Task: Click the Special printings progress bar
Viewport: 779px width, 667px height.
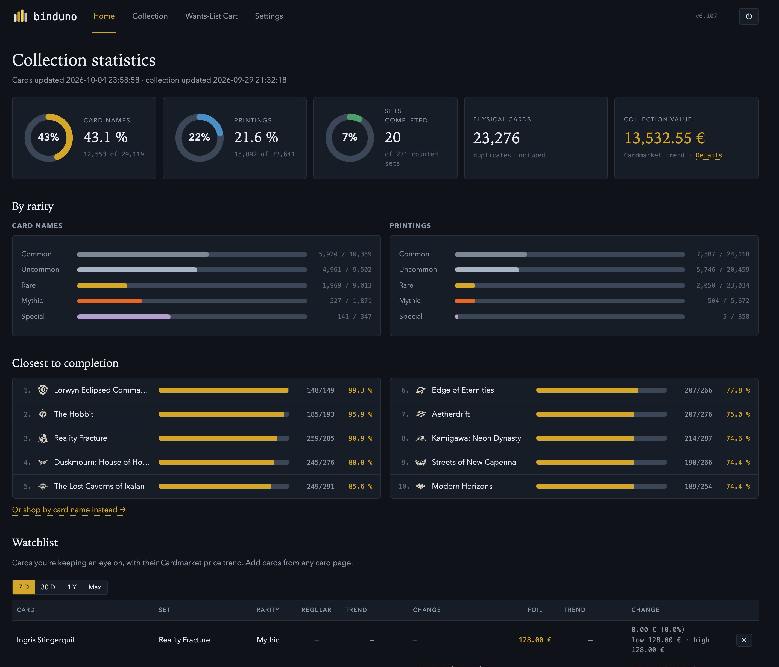Action: [x=570, y=317]
